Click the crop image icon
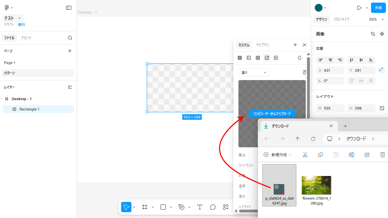388x218 pixels. (x=373, y=34)
